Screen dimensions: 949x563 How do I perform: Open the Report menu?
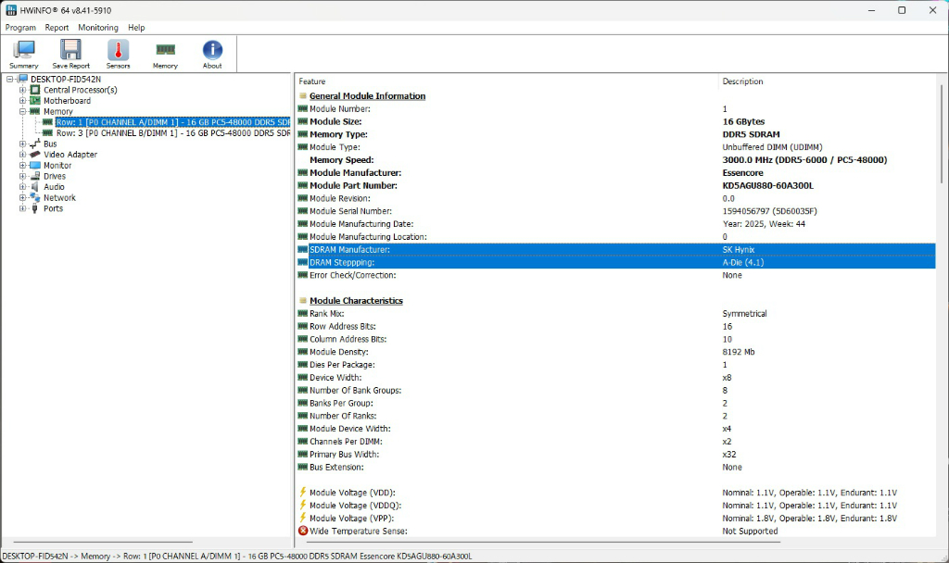pyautogui.click(x=57, y=28)
